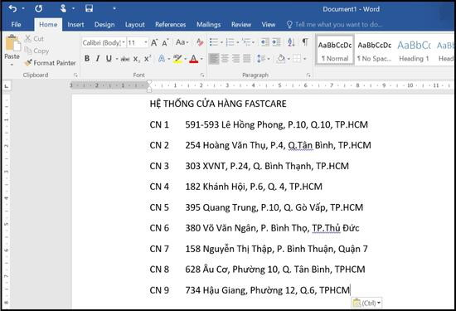The image size is (456, 311).
Task: Click the Borders icon
Action: pyautogui.click(x=297, y=59)
